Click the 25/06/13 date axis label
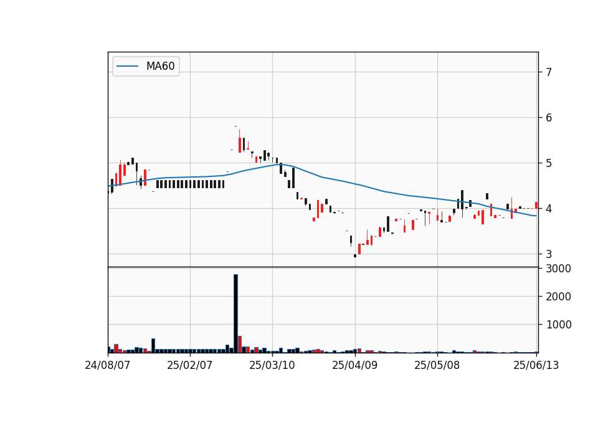This screenshot has width=598, height=430. pyautogui.click(x=536, y=365)
